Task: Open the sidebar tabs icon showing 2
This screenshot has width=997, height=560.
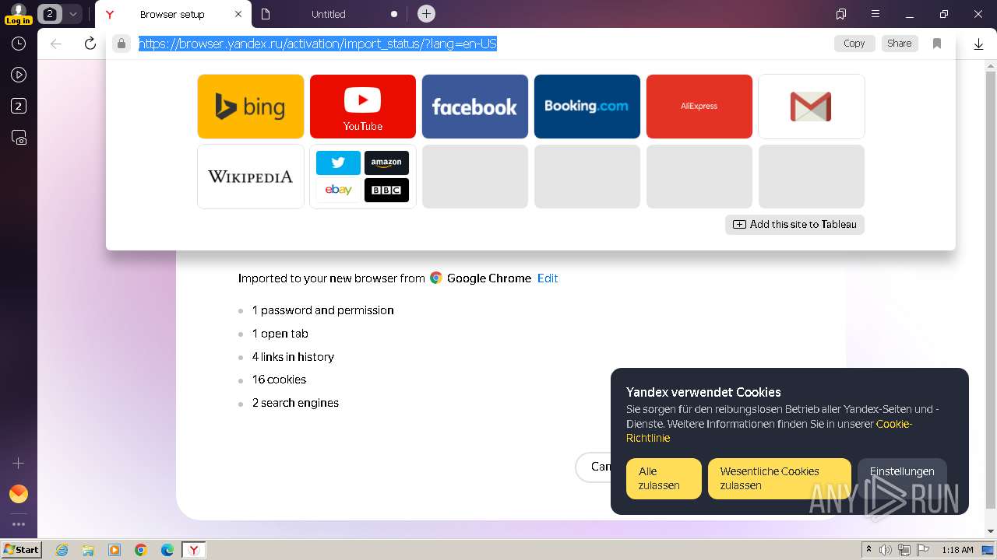Action: (19, 107)
